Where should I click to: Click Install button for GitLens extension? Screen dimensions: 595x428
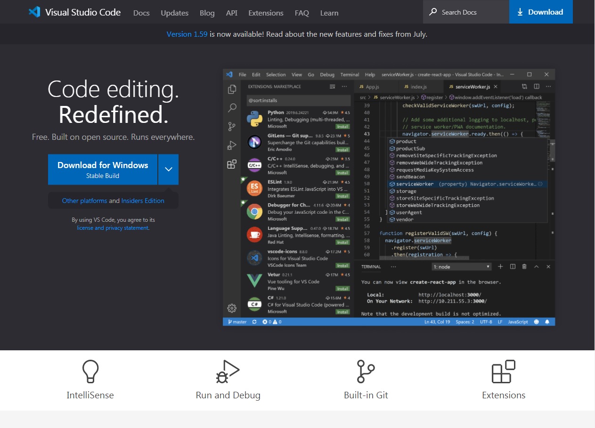[342, 150]
